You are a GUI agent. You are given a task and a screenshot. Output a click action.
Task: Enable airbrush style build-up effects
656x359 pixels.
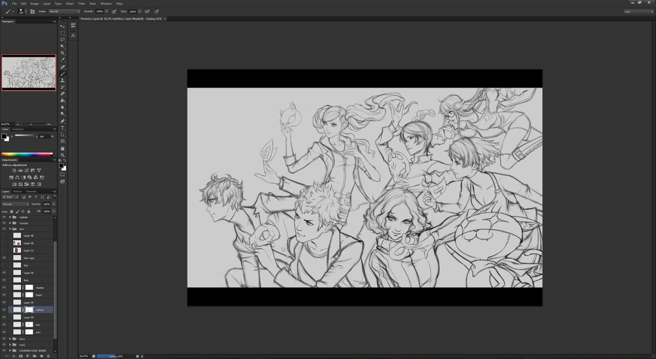tap(147, 11)
